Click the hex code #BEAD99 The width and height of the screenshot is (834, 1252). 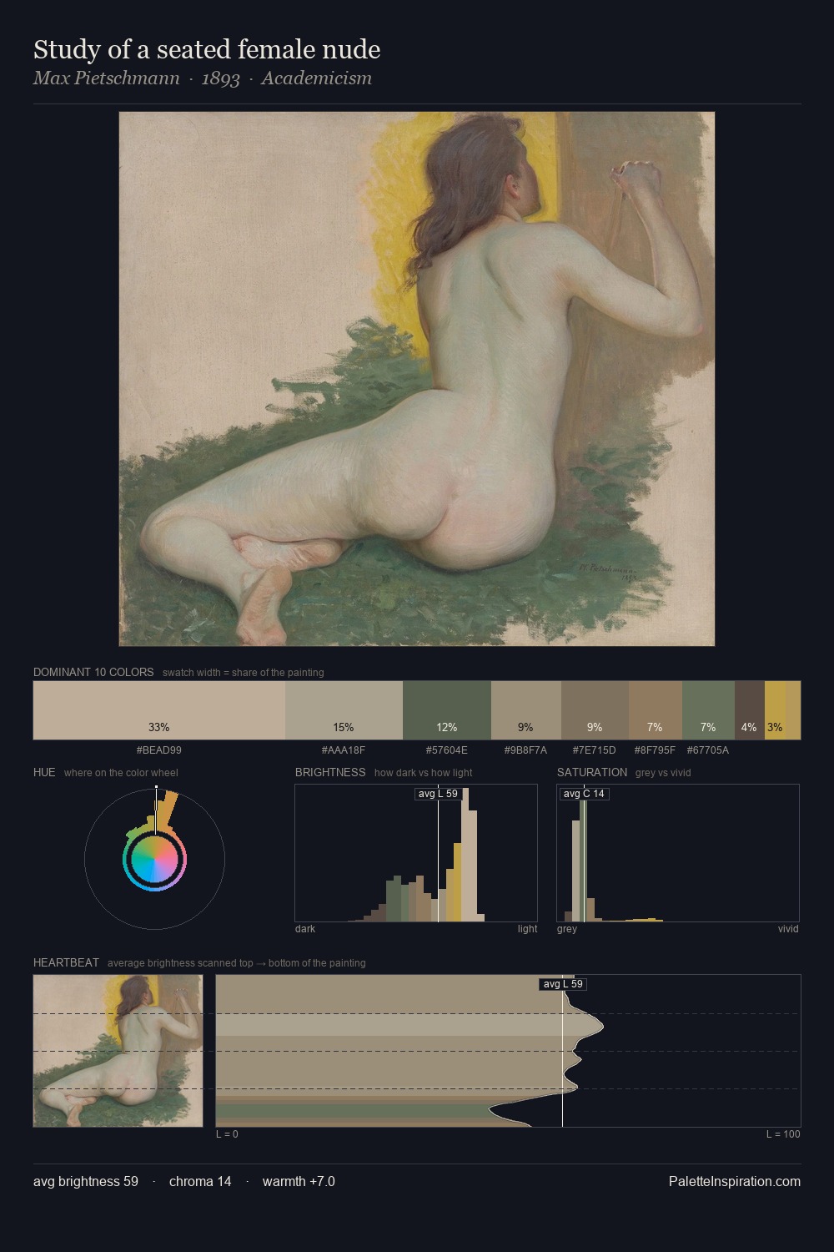159,750
